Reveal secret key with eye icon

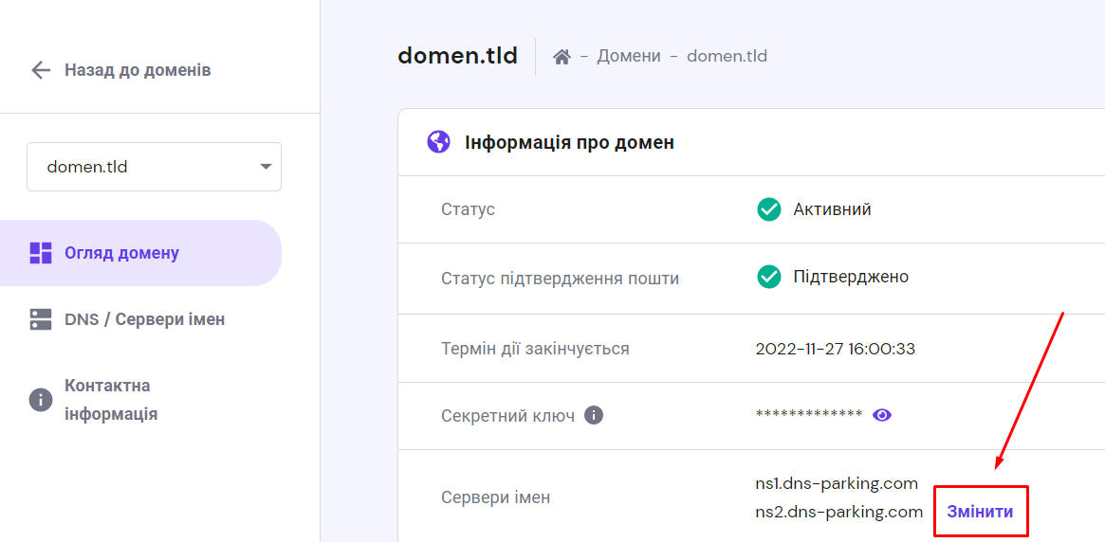(x=882, y=415)
